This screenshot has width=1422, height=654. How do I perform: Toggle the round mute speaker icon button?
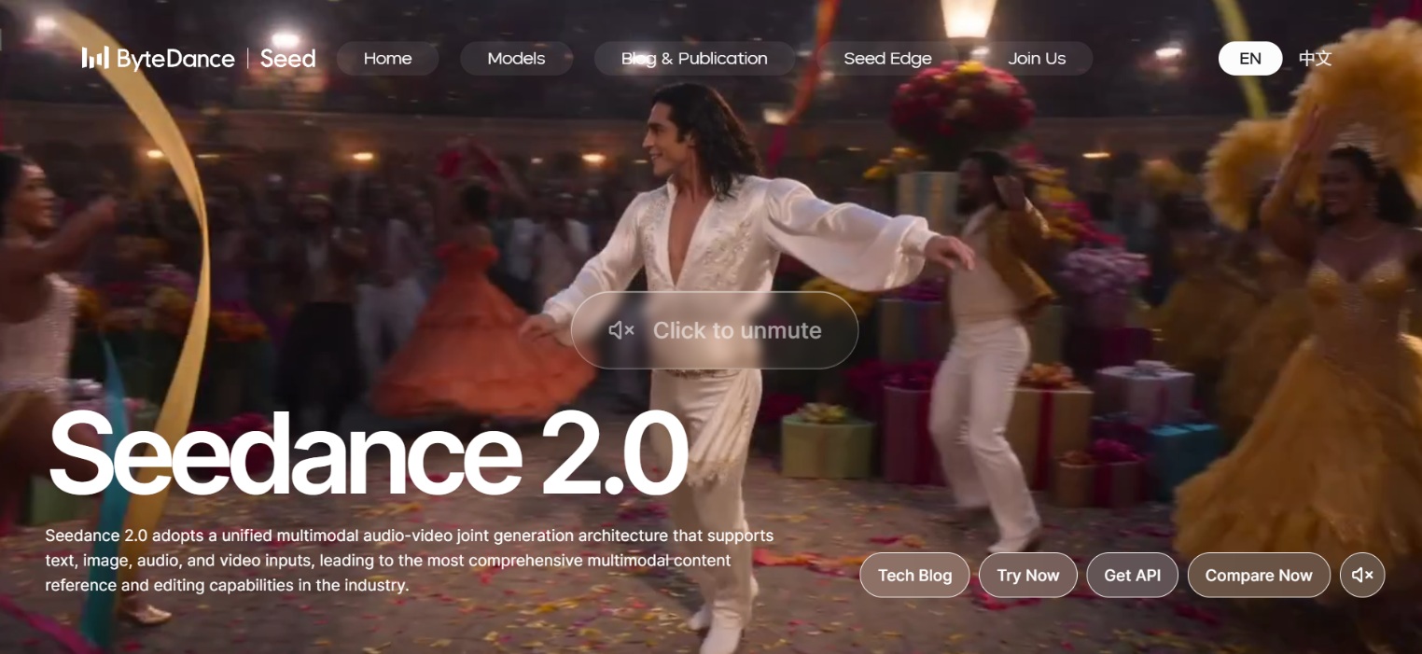tap(1362, 575)
